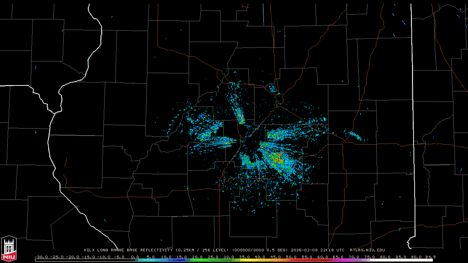Image resolution: width=468 pixels, height=263 pixels.
Task: Click the ATLAS.NIU.EDU caption text
Action: pyautogui.click(x=367, y=250)
